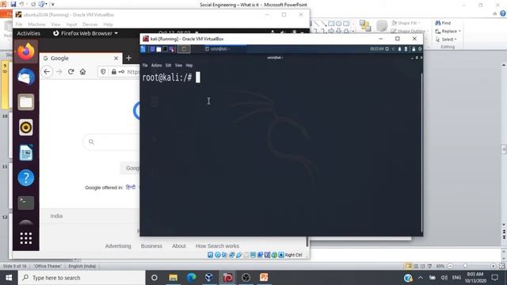Screen dimensions: 507x285
Task: Click Windows taskbar search box
Action: point(82,278)
